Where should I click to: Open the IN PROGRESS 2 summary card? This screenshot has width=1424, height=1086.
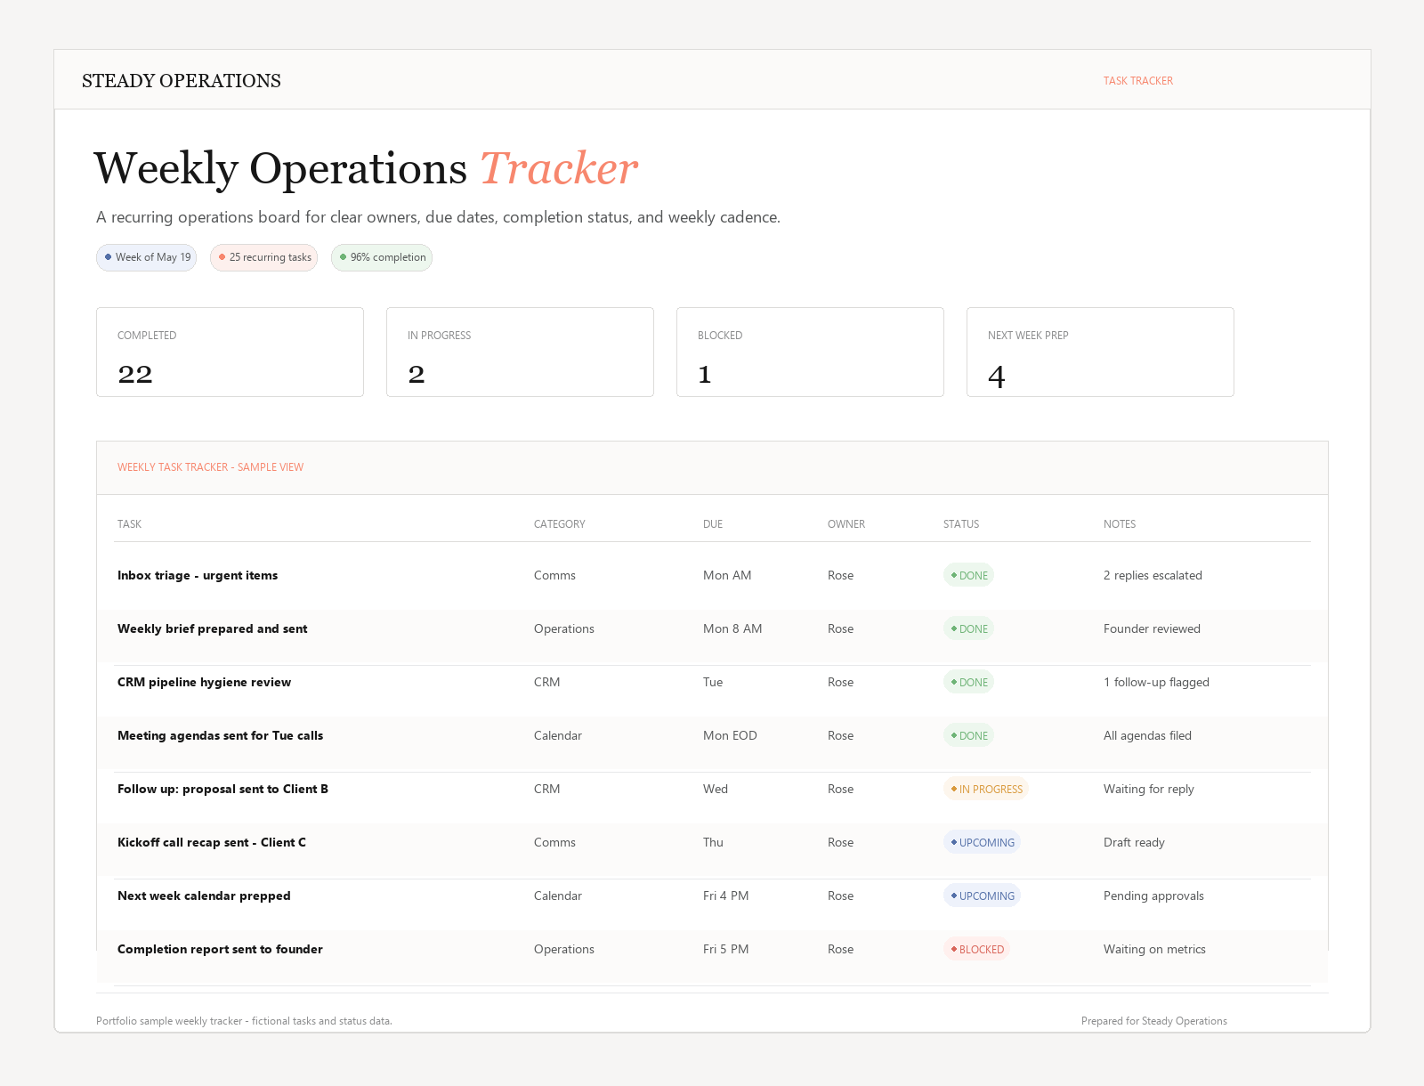(520, 353)
